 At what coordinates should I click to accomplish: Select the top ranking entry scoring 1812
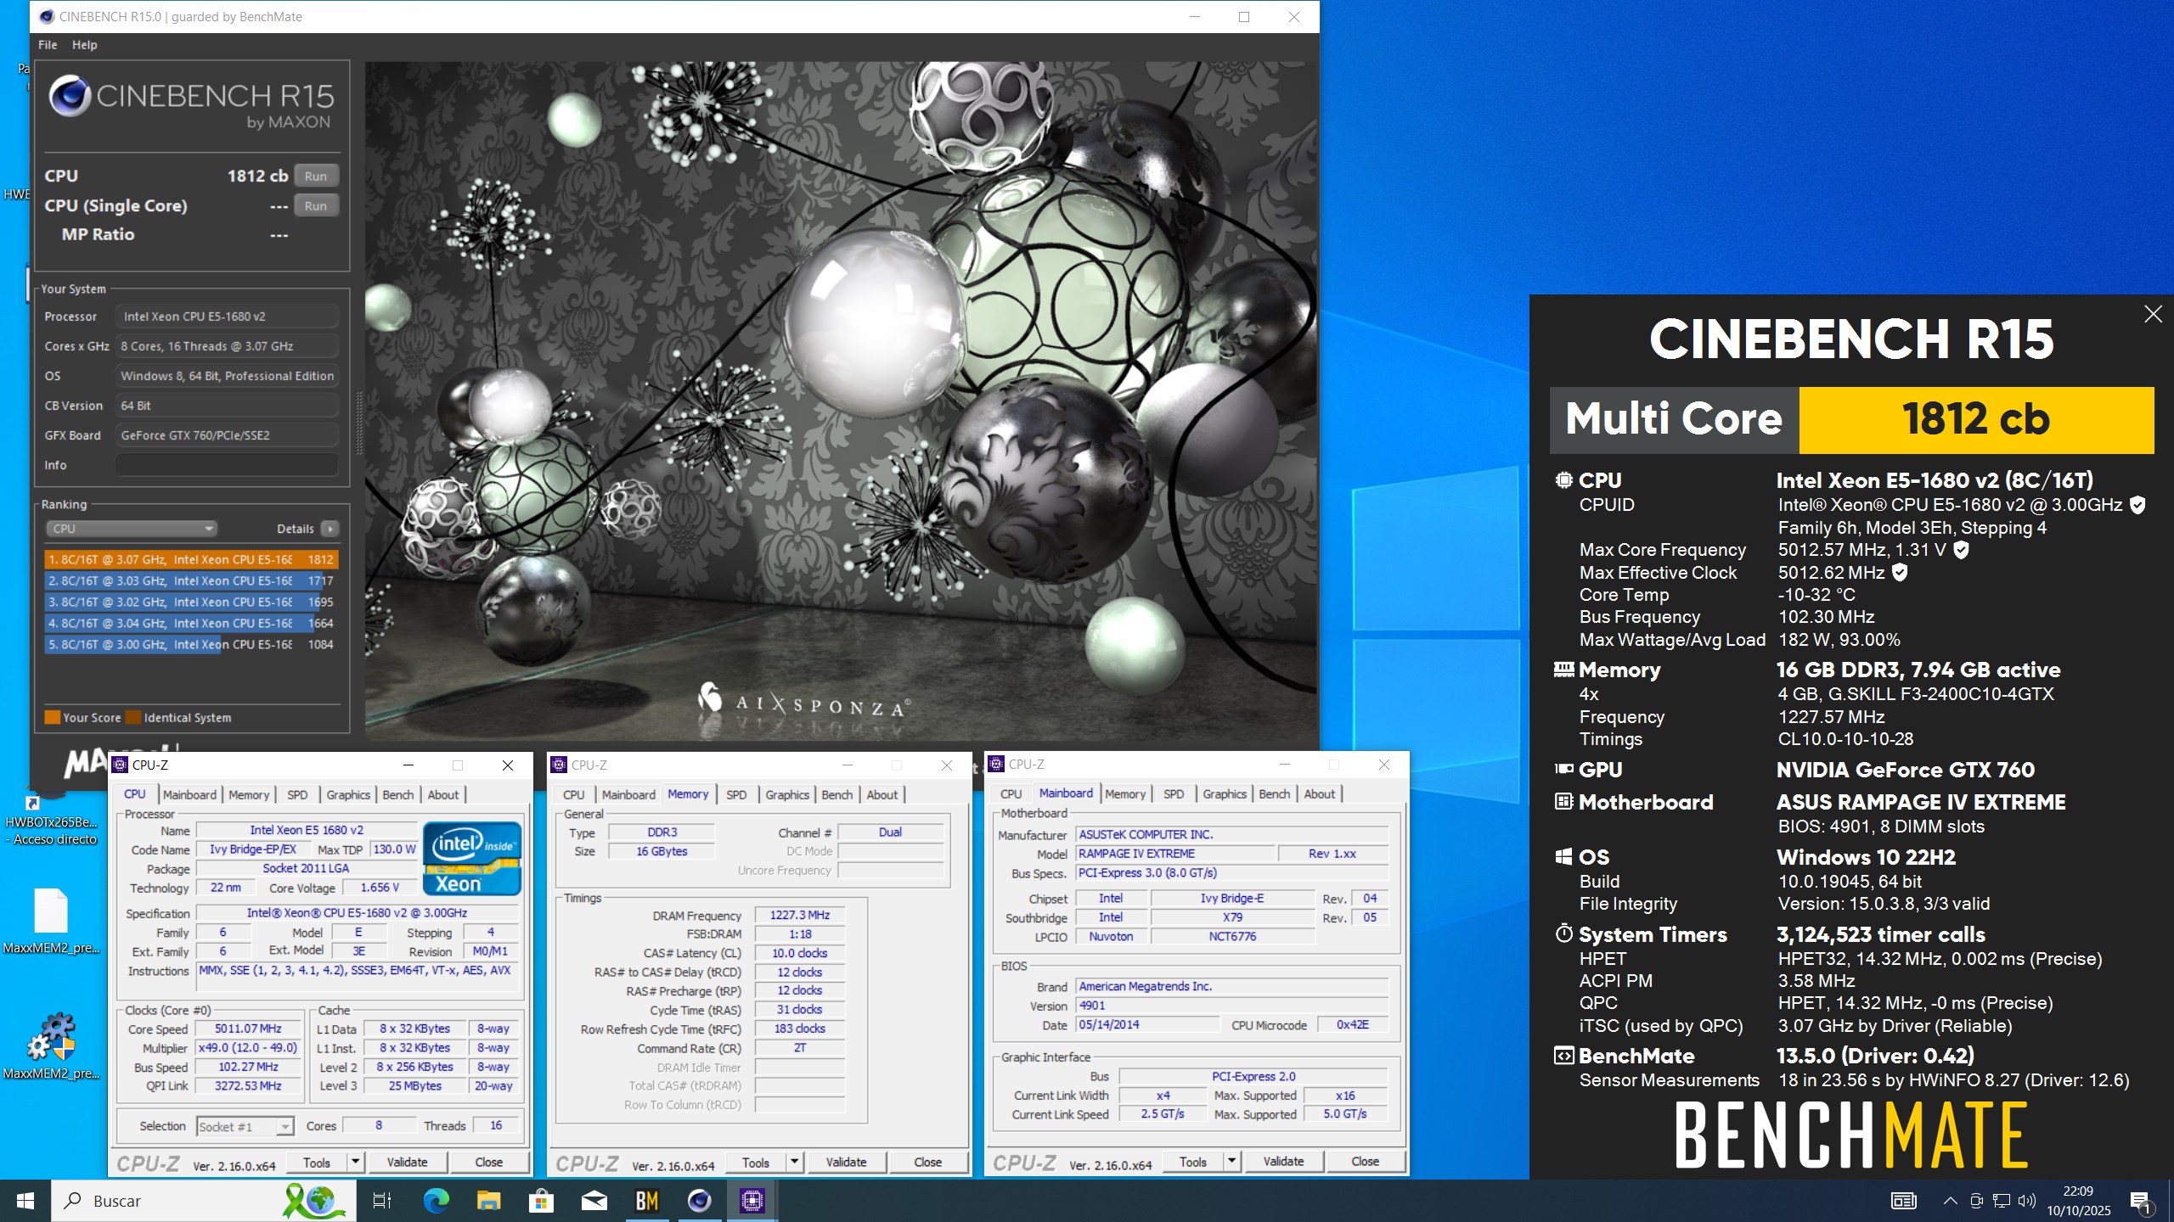click(x=191, y=560)
